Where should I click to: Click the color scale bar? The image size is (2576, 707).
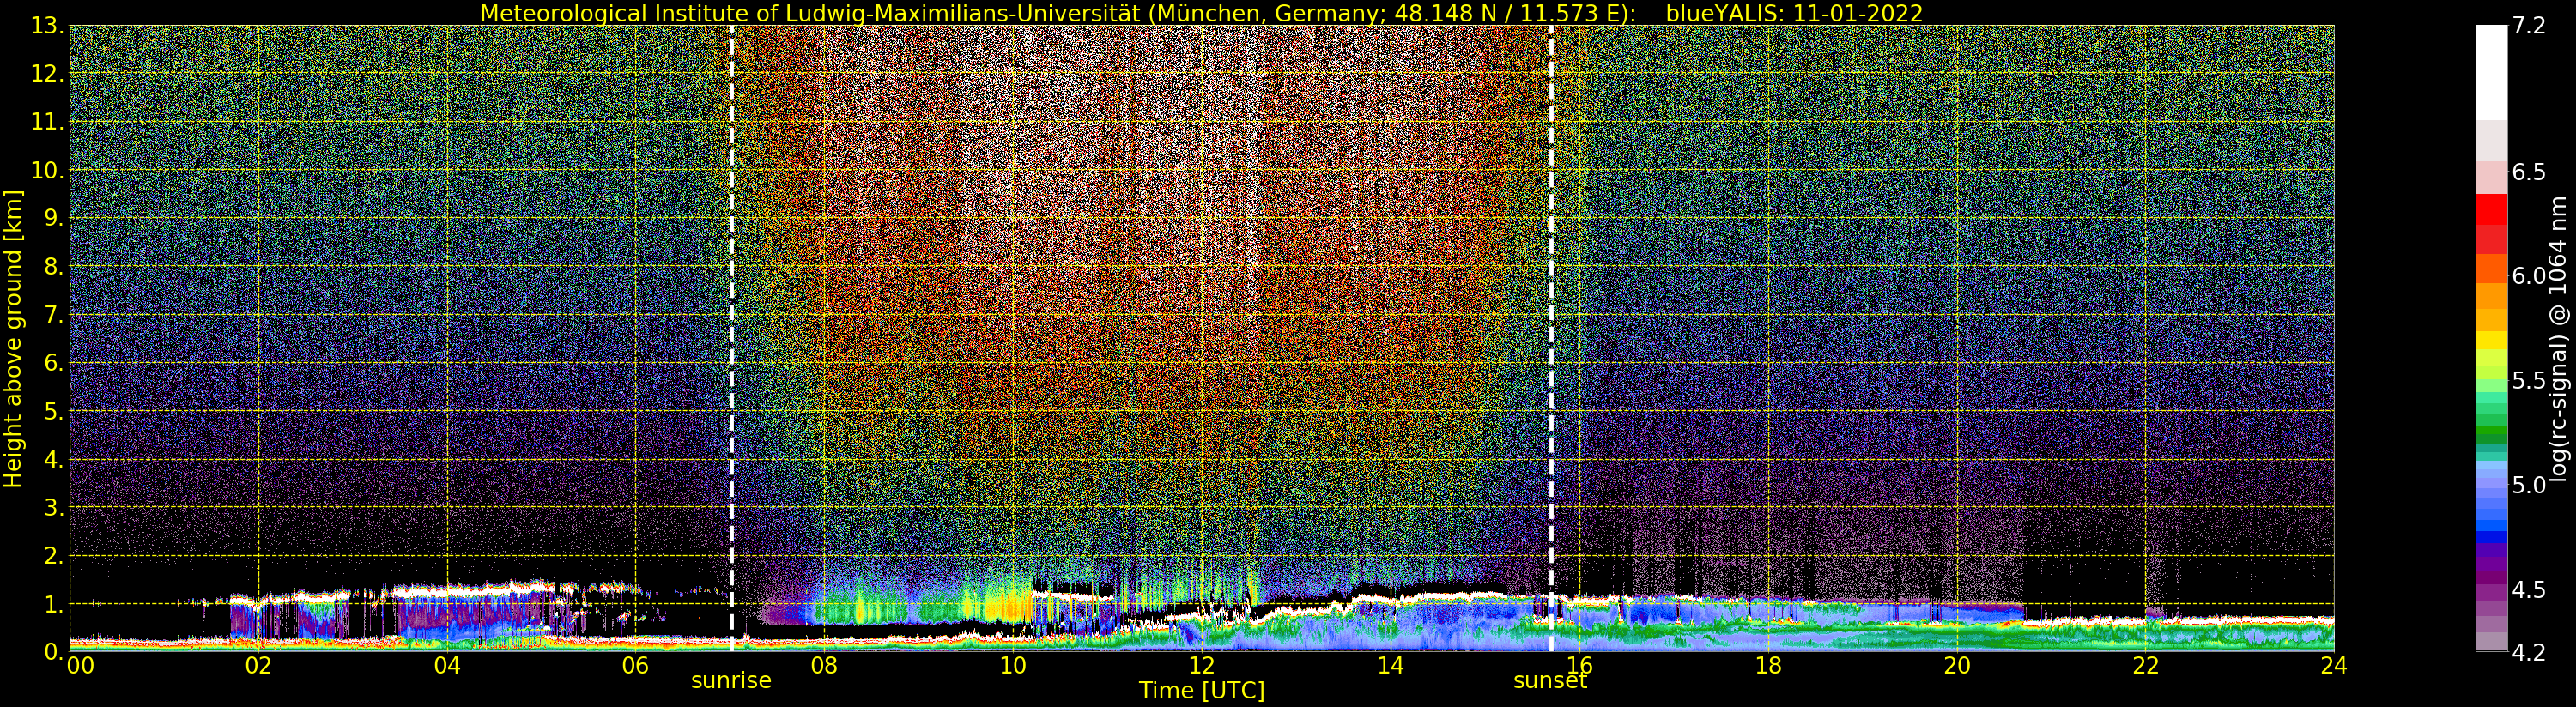[2491, 338]
